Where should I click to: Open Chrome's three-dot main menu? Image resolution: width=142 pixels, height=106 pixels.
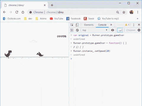click(138, 12)
